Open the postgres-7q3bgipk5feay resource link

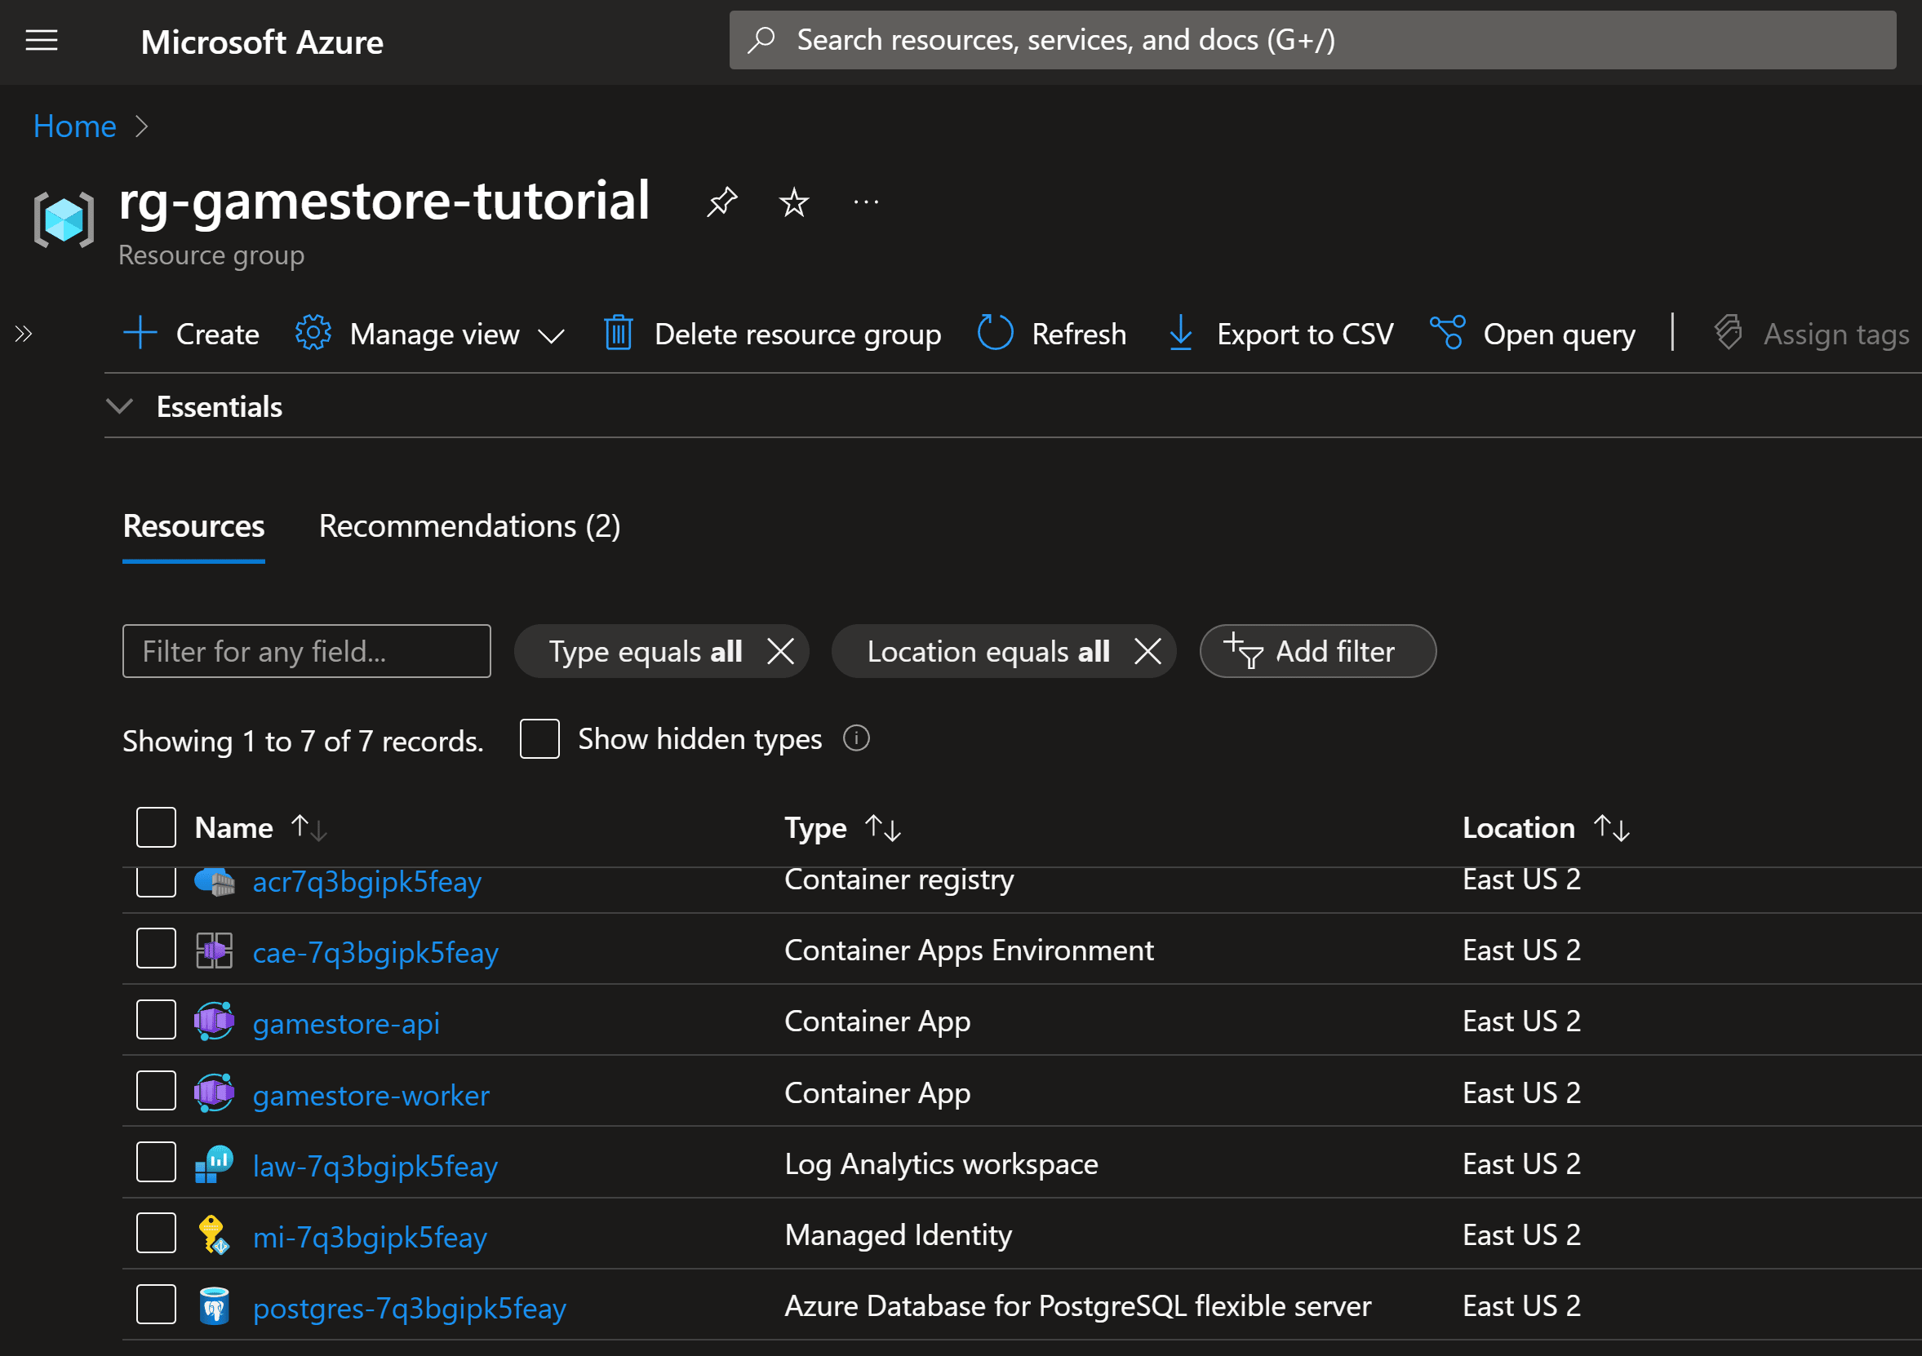coord(410,1309)
